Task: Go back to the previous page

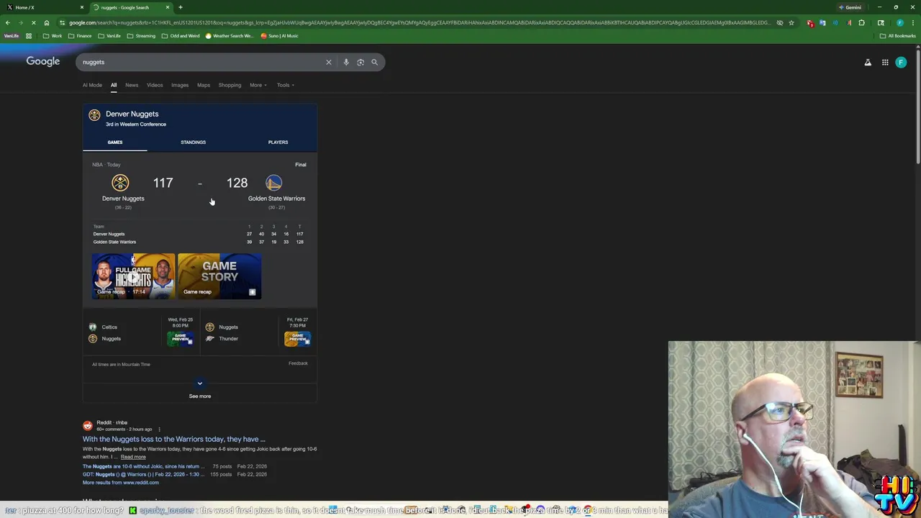Action: pyautogui.click(x=7, y=22)
